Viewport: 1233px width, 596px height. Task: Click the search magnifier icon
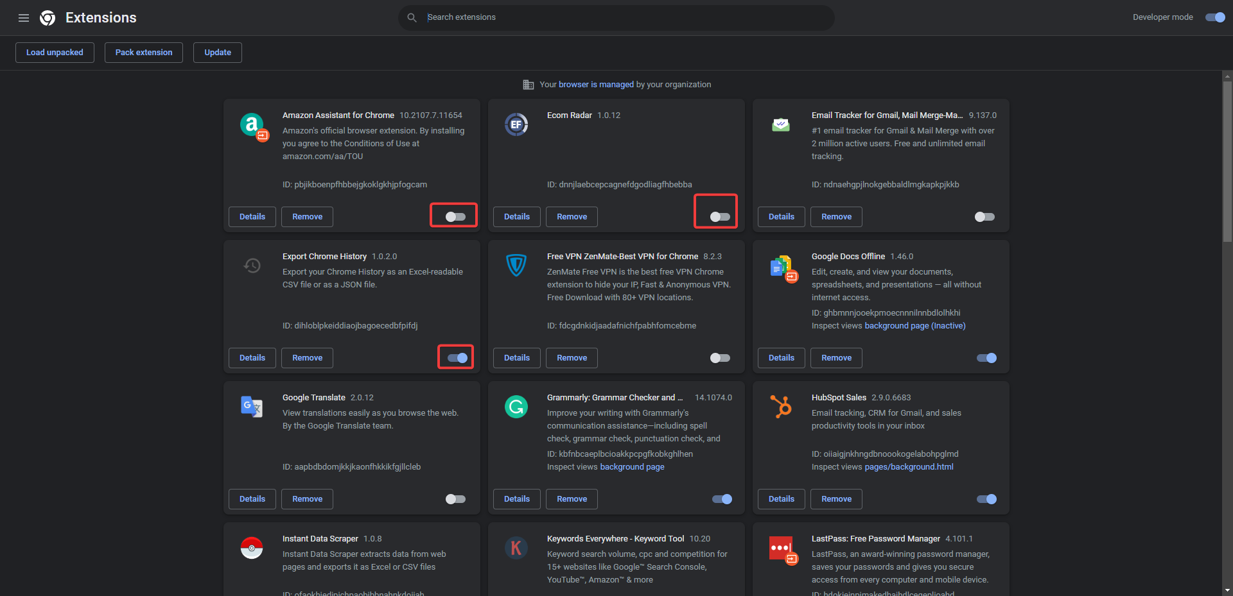412,17
